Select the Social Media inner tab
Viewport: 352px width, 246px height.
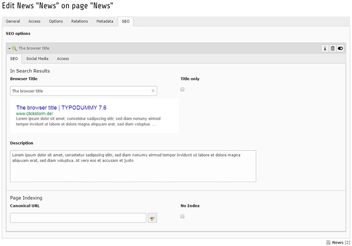pyautogui.click(x=37, y=59)
